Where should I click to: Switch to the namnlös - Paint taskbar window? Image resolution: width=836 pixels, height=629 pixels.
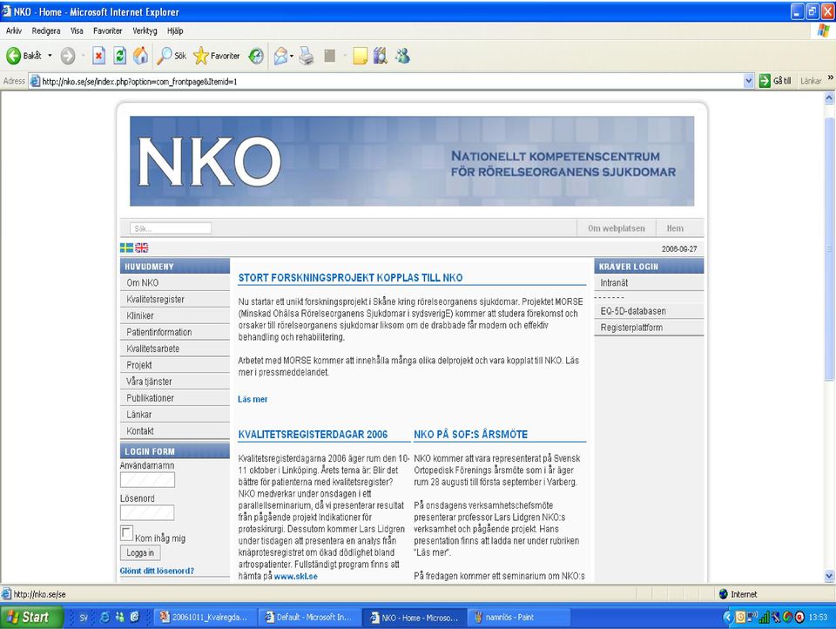[x=520, y=618]
